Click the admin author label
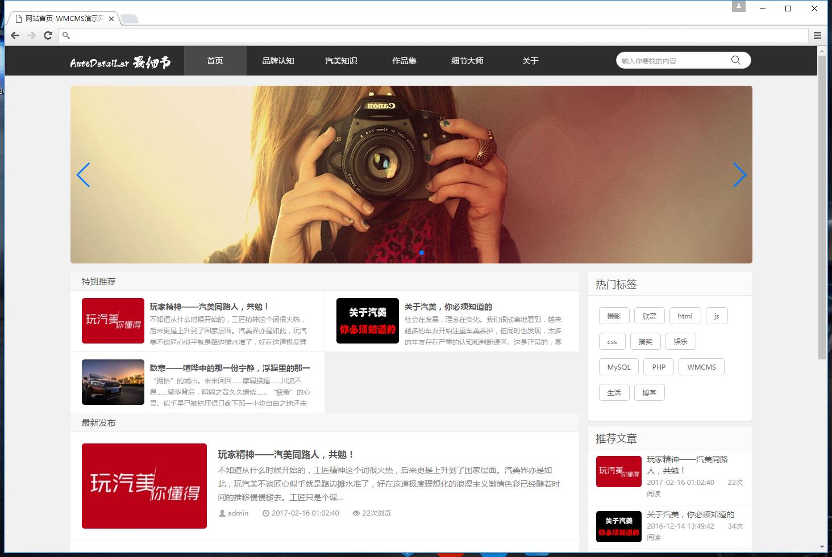Image resolution: width=832 pixels, height=557 pixels. (234, 513)
